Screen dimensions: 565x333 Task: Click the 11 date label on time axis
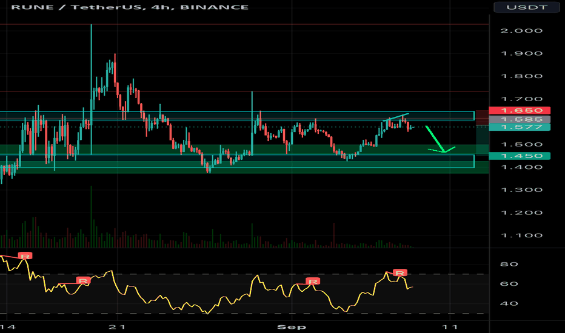coord(450,327)
